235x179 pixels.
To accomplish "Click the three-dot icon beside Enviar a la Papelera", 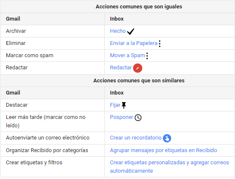I will 159,44.
